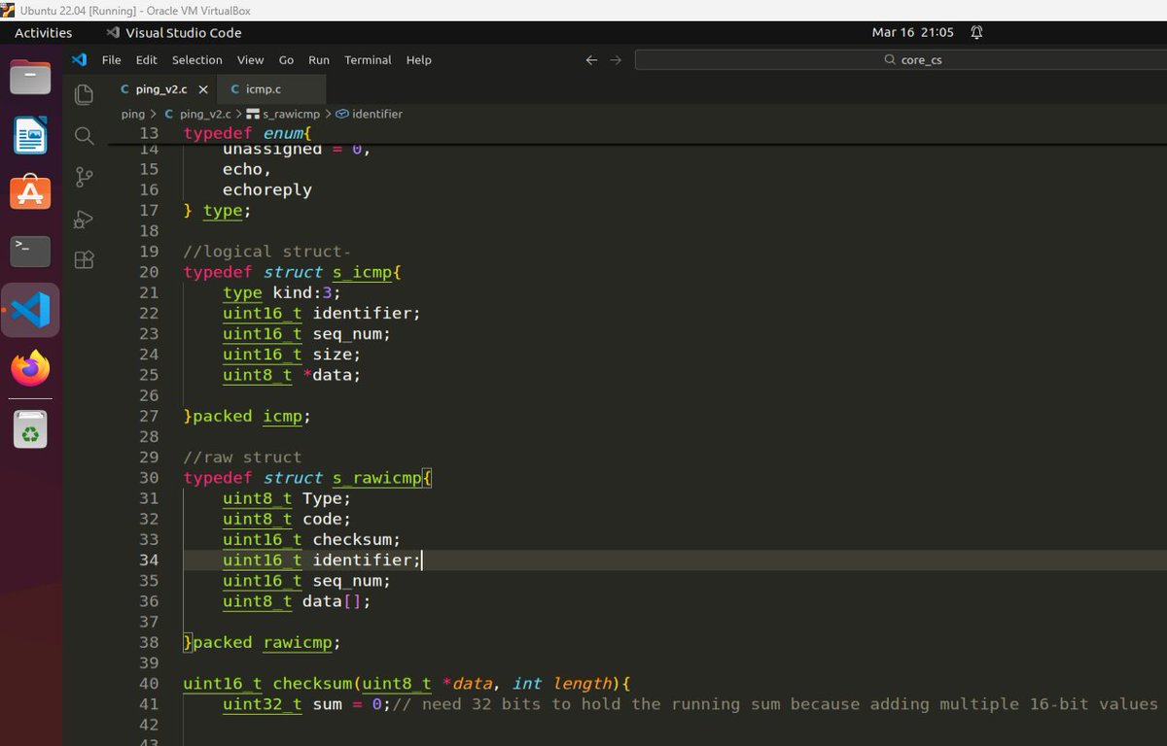Image resolution: width=1167 pixels, height=746 pixels.
Task: Click 'Type' field on line 31
Action: (322, 498)
